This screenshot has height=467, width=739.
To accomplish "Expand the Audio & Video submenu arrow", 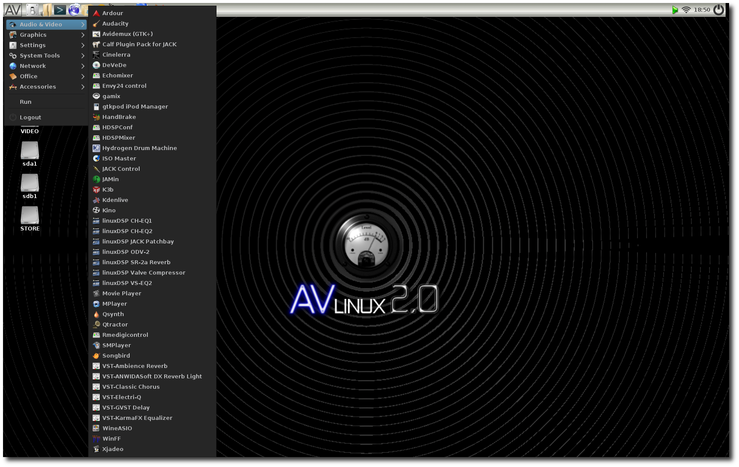I will point(83,25).
